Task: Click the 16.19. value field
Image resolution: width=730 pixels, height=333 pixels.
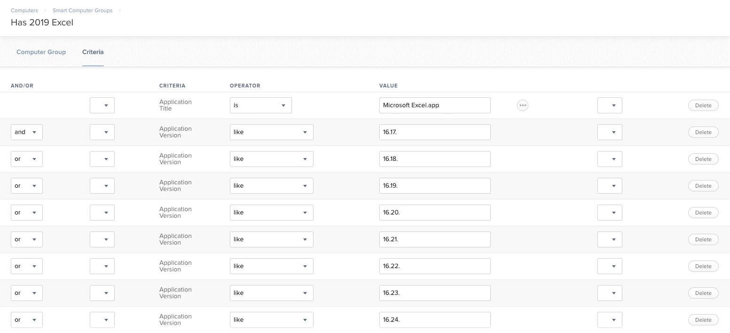Action: 435,186
